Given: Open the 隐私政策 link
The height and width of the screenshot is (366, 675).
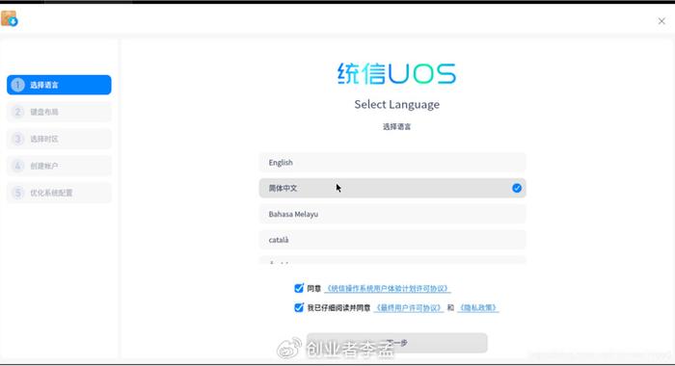Looking at the screenshot, I should coord(478,308).
